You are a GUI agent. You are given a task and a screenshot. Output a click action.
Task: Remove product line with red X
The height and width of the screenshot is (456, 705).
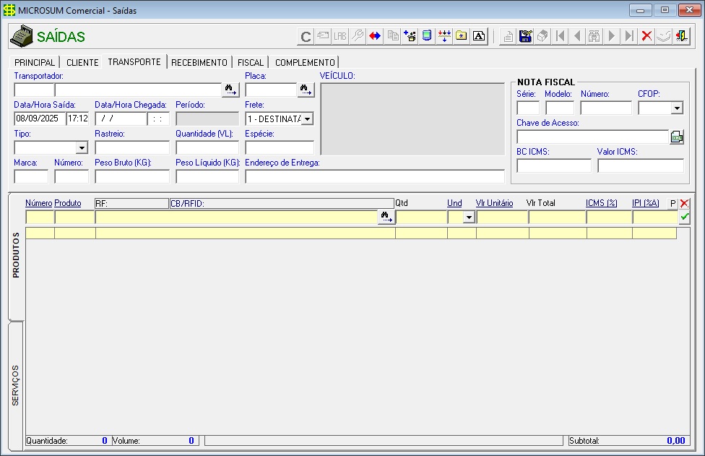tap(684, 204)
